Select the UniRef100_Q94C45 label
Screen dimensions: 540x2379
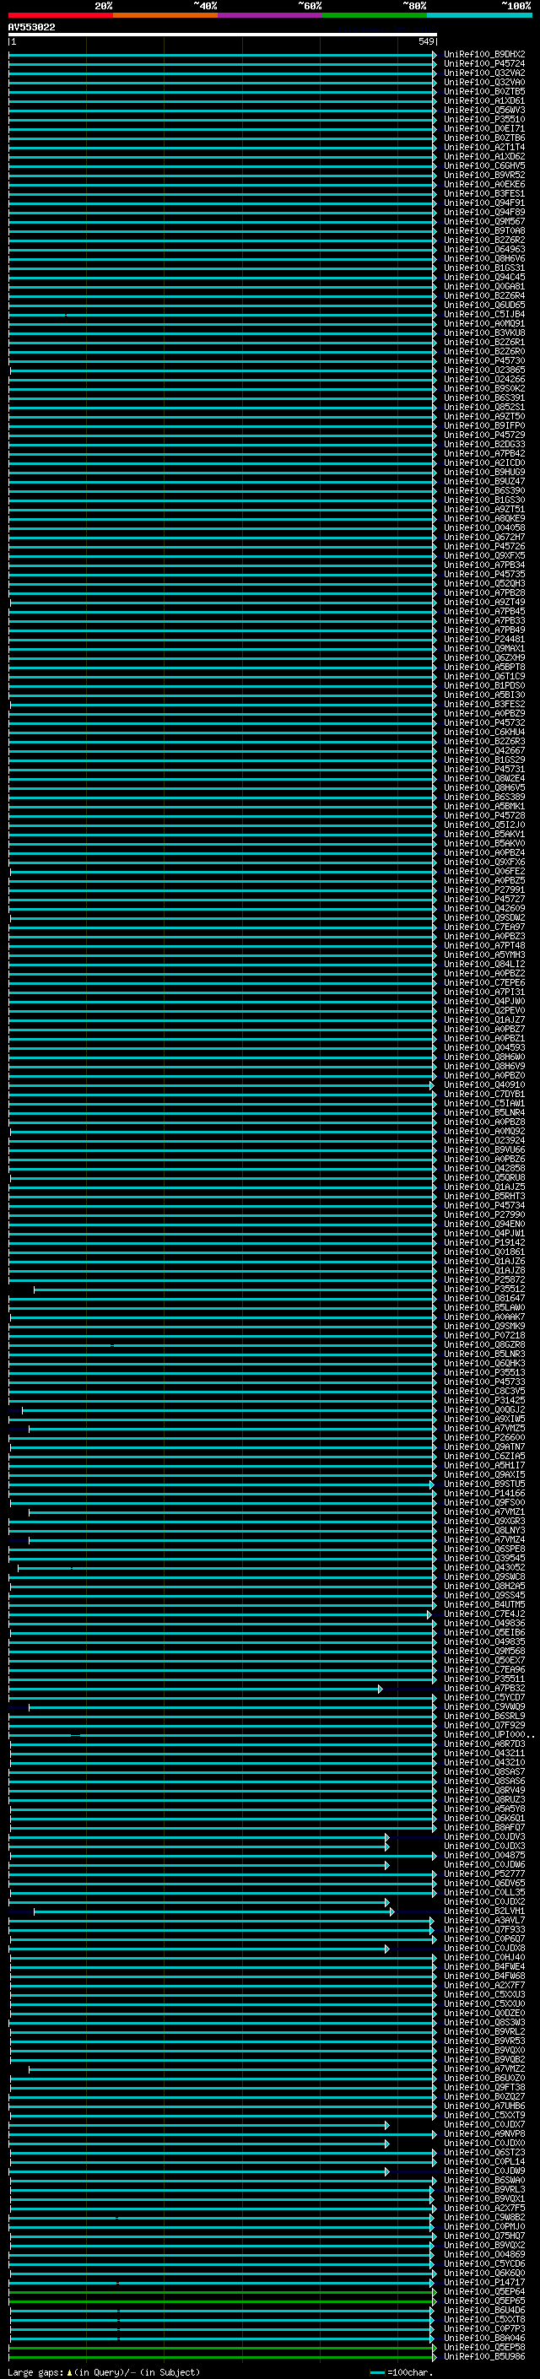point(484,277)
